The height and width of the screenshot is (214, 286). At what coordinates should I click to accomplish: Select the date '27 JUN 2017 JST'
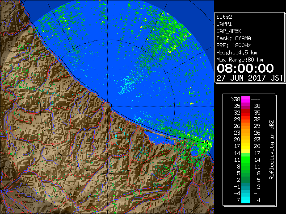pos(250,78)
